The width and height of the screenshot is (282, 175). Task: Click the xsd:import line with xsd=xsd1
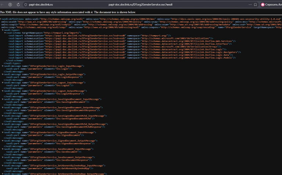[x=111, y=38]
